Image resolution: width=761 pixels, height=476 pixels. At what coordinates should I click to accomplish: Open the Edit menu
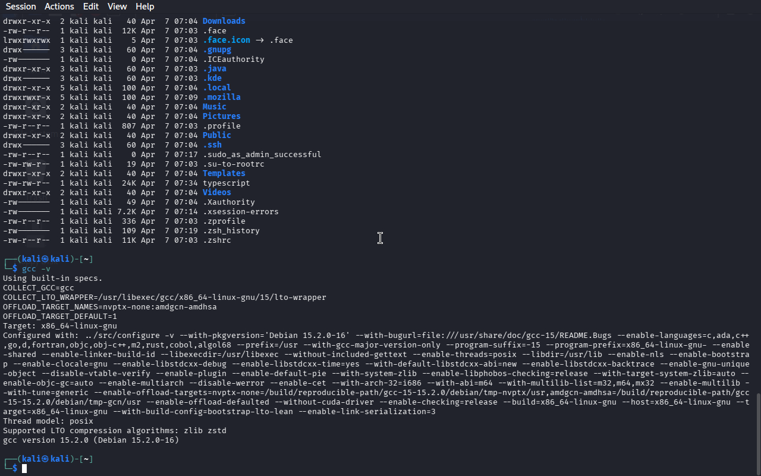tap(91, 7)
